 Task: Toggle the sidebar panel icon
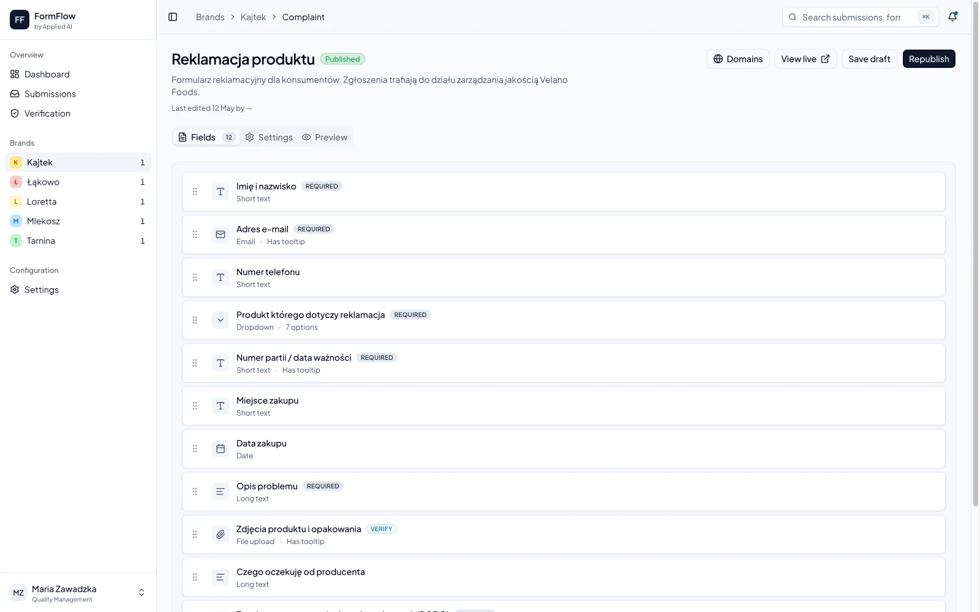point(173,17)
